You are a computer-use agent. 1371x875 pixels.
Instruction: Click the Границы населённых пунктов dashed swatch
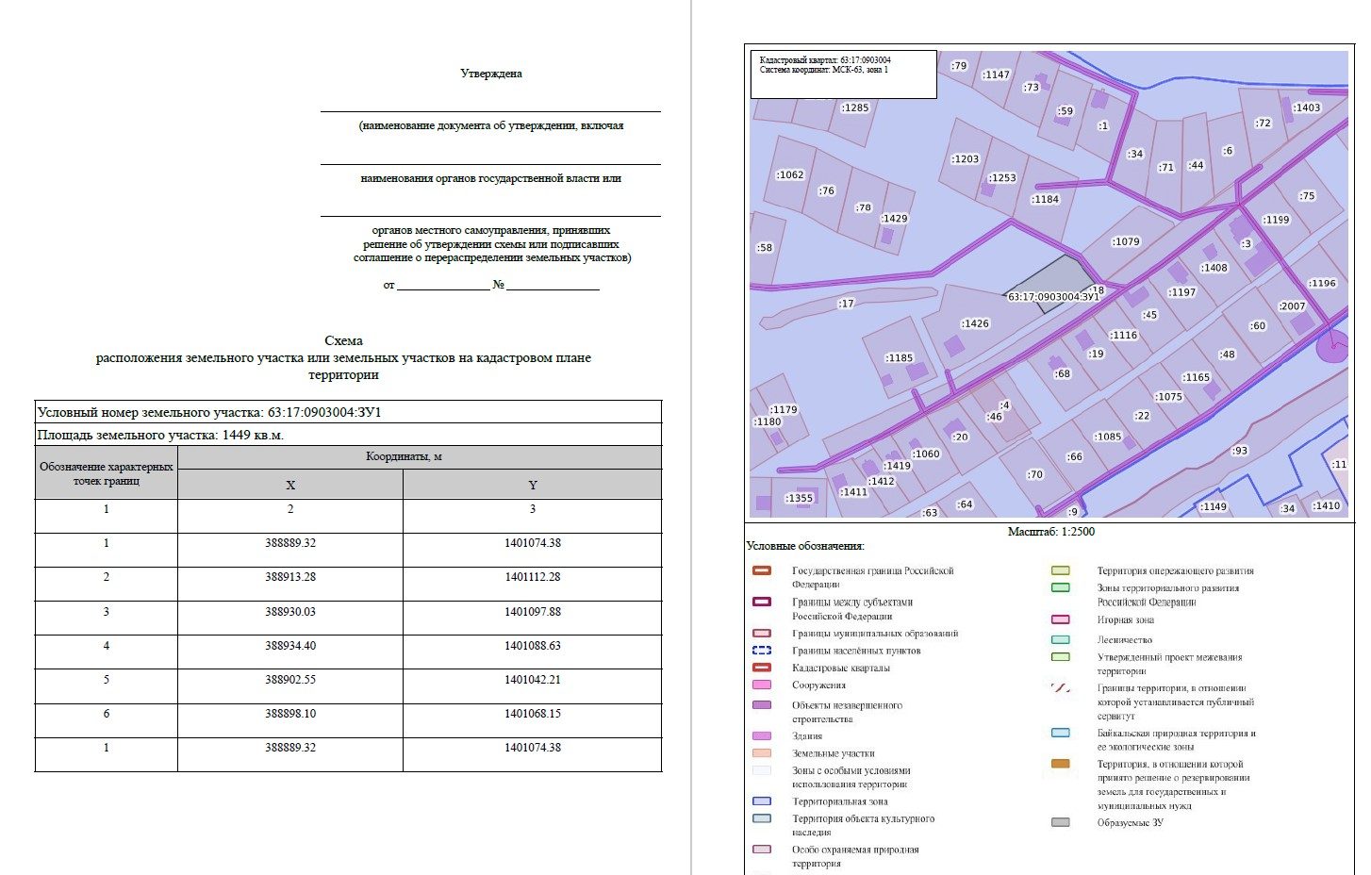[x=762, y=651]
